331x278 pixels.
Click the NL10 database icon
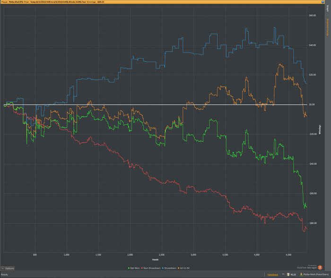288,274
